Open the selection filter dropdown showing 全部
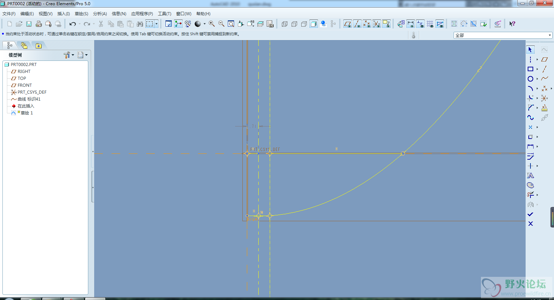The width and height of the screenshot is (554, 300). 503,35
